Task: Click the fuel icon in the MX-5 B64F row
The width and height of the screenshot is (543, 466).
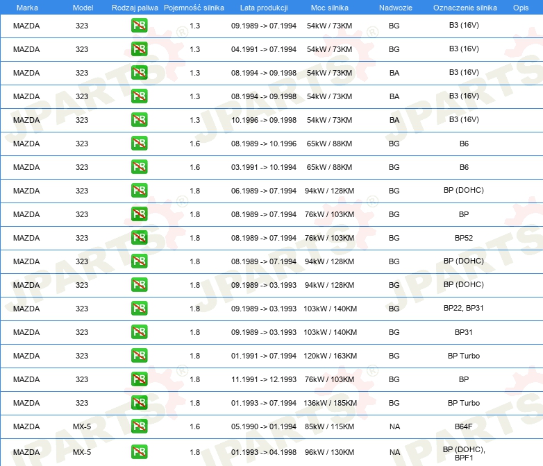Action: (139, 426)
